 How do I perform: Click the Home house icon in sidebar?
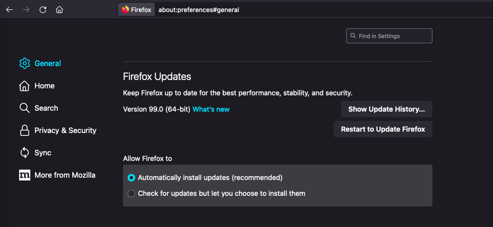point(24,86)
